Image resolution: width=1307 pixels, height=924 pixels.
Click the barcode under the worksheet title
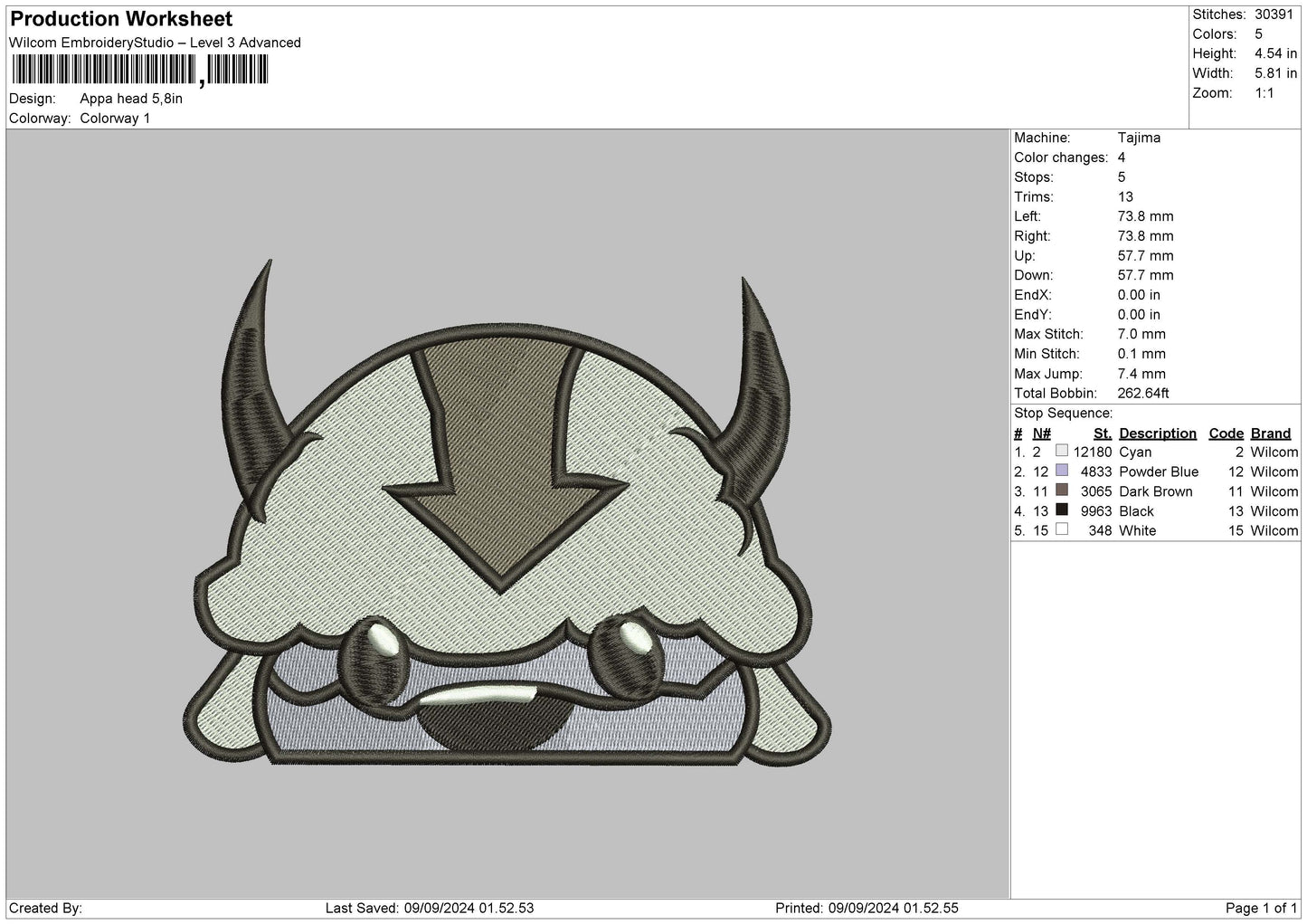tap(140, 70)
